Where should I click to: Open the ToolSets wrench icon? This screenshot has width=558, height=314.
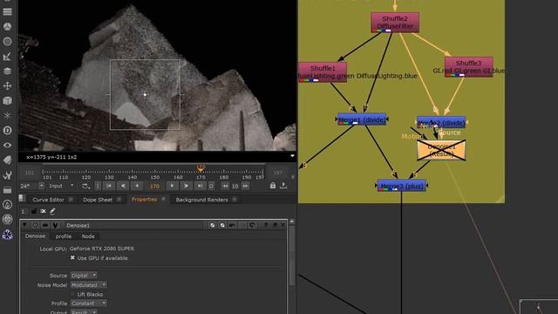point(7,174)
